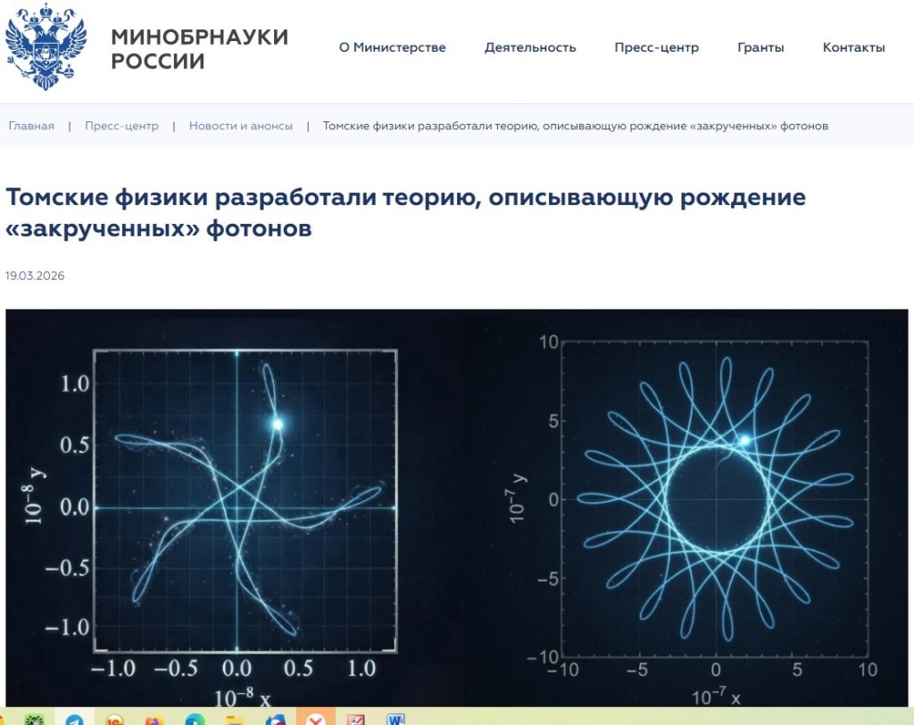Click the «МИНОБРНАУКИ РОССИИ» site title
914x725 pixels.
tap(199, 49)
